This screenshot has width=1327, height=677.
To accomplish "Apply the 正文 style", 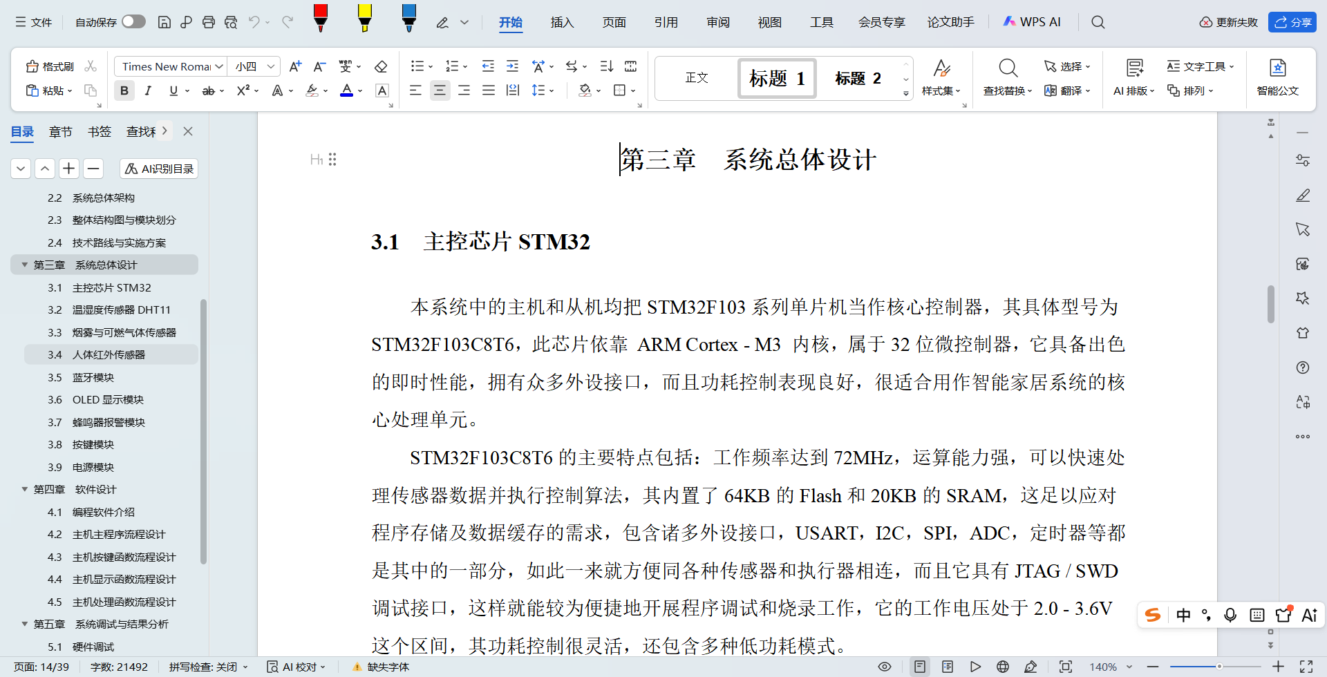I will 696,78.
